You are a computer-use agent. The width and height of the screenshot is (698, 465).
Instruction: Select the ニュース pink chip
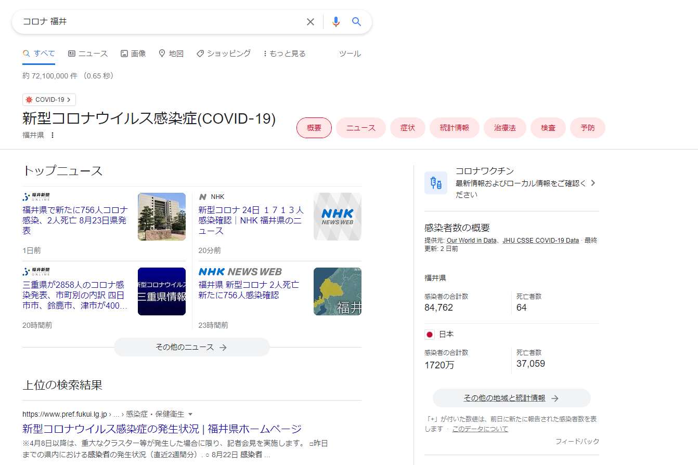click(361, 128)
